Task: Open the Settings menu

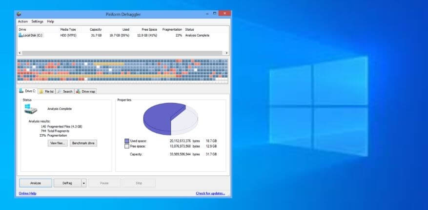Action: (38, 21)
